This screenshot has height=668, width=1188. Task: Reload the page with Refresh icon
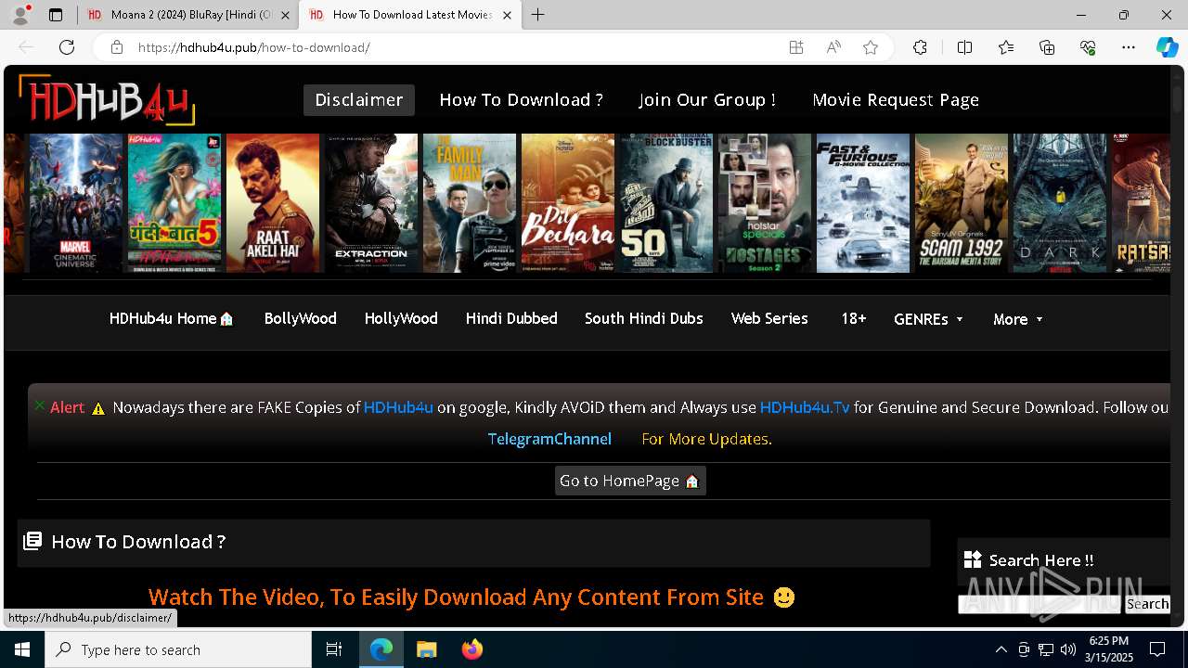tap(67, 47)
